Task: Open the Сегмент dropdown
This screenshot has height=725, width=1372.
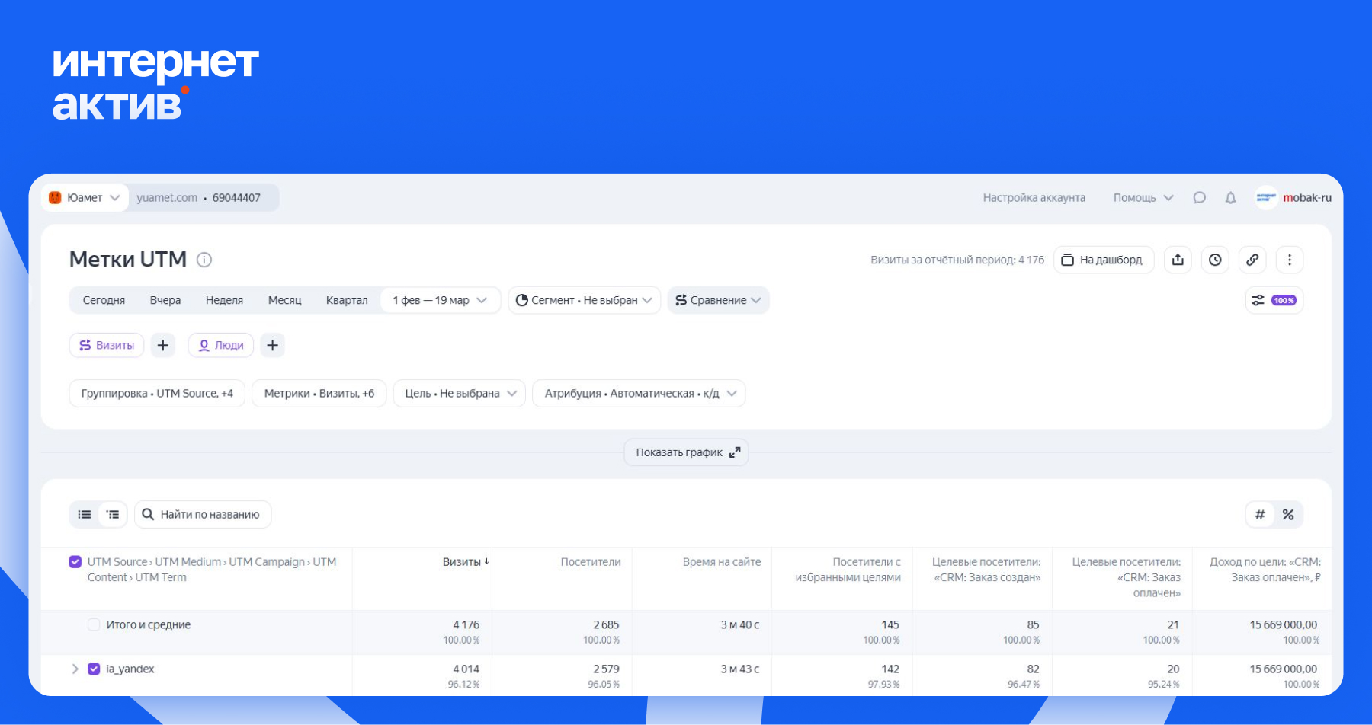Action: point(584,300)
